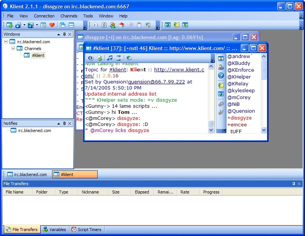Click the red house icon
Viewport: 305px width, 236px height.
(x=122, y=25)
